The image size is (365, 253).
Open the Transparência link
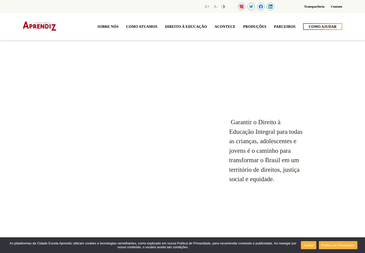point(314,7)
